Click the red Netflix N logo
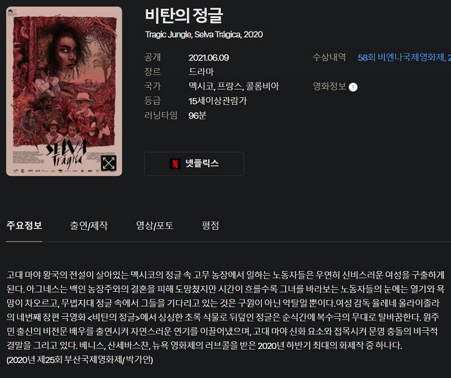Image resolution: width=451 pixels, height=378 pixels. 175,164
